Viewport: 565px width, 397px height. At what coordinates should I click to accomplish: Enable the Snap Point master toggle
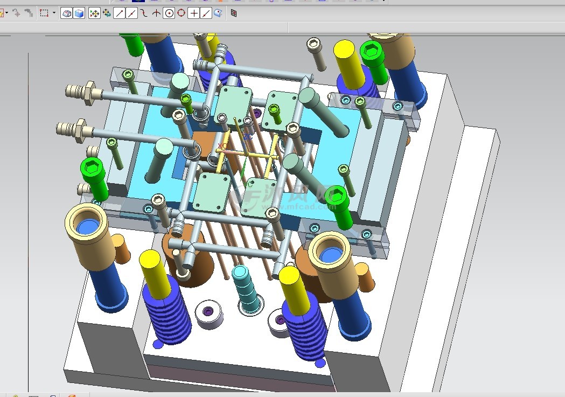pos(94,13)
